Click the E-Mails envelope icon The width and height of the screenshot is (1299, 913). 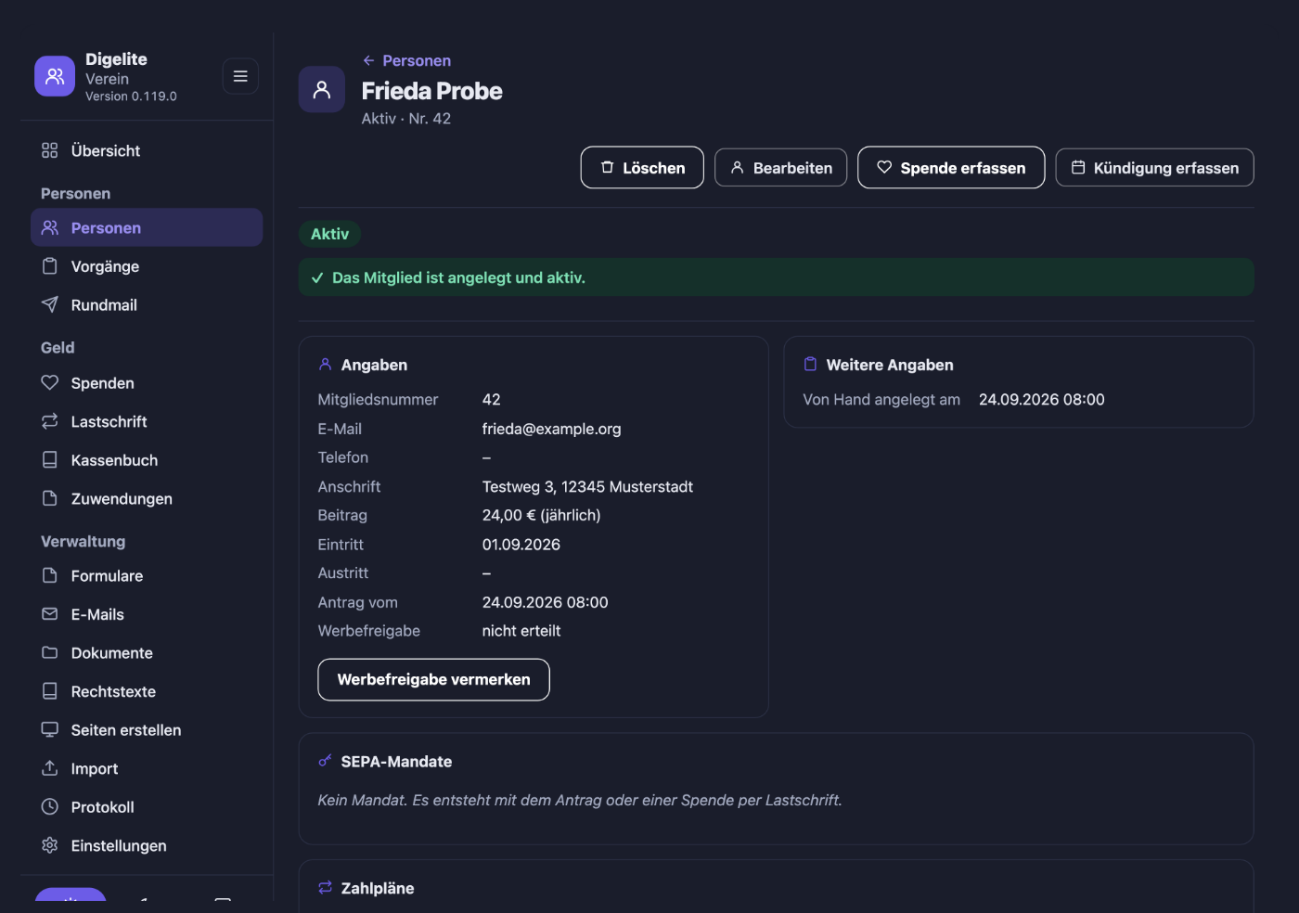50,614
